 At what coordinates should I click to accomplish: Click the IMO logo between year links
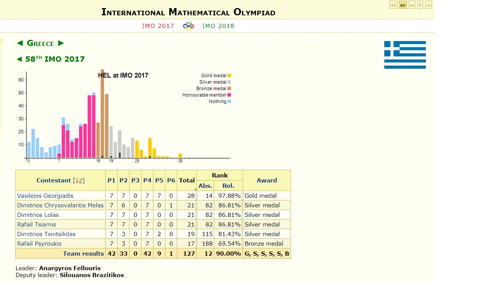tap(188, 26)
